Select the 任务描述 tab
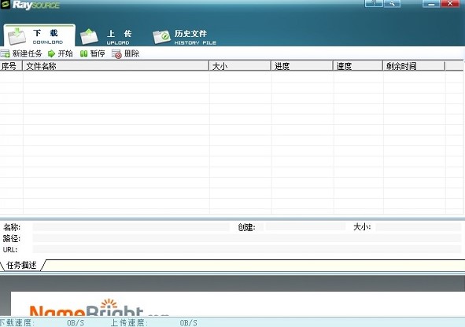This screenshot has width=465, height=327. pyautogui.click(x=22, y=265)
